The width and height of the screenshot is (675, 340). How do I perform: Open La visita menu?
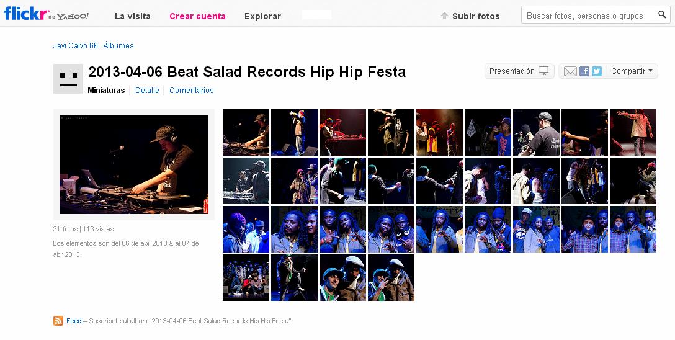tap(133, 16)
